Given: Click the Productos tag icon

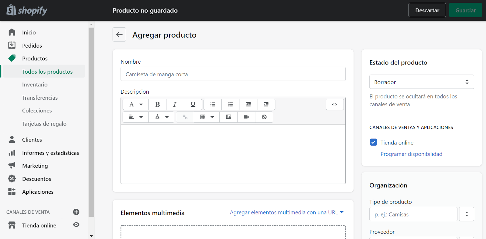Looking at the screenshot, I should (x=12, y=58).
